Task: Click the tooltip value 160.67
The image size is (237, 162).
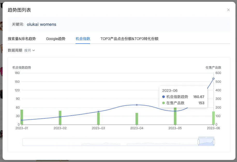Action: [199, 97]
